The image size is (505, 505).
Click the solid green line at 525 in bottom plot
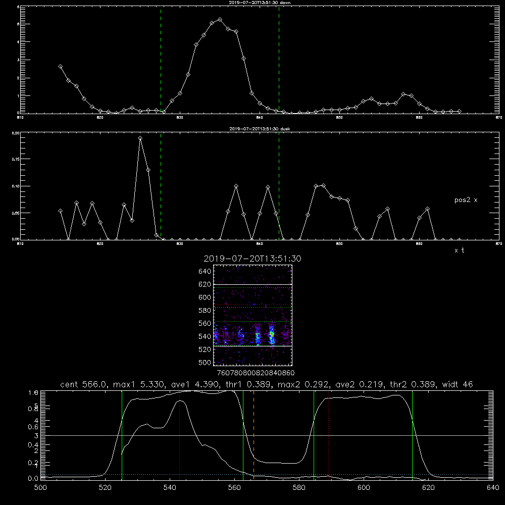tap(122, 435)
